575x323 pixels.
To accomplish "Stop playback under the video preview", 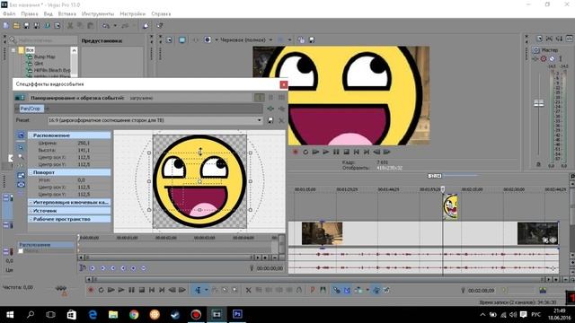I will coord(346,152).
